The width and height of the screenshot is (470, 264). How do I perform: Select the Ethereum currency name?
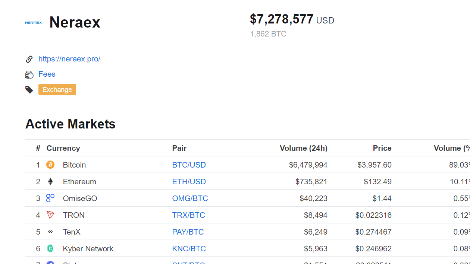pyautogui.click(x=79, y=181)
